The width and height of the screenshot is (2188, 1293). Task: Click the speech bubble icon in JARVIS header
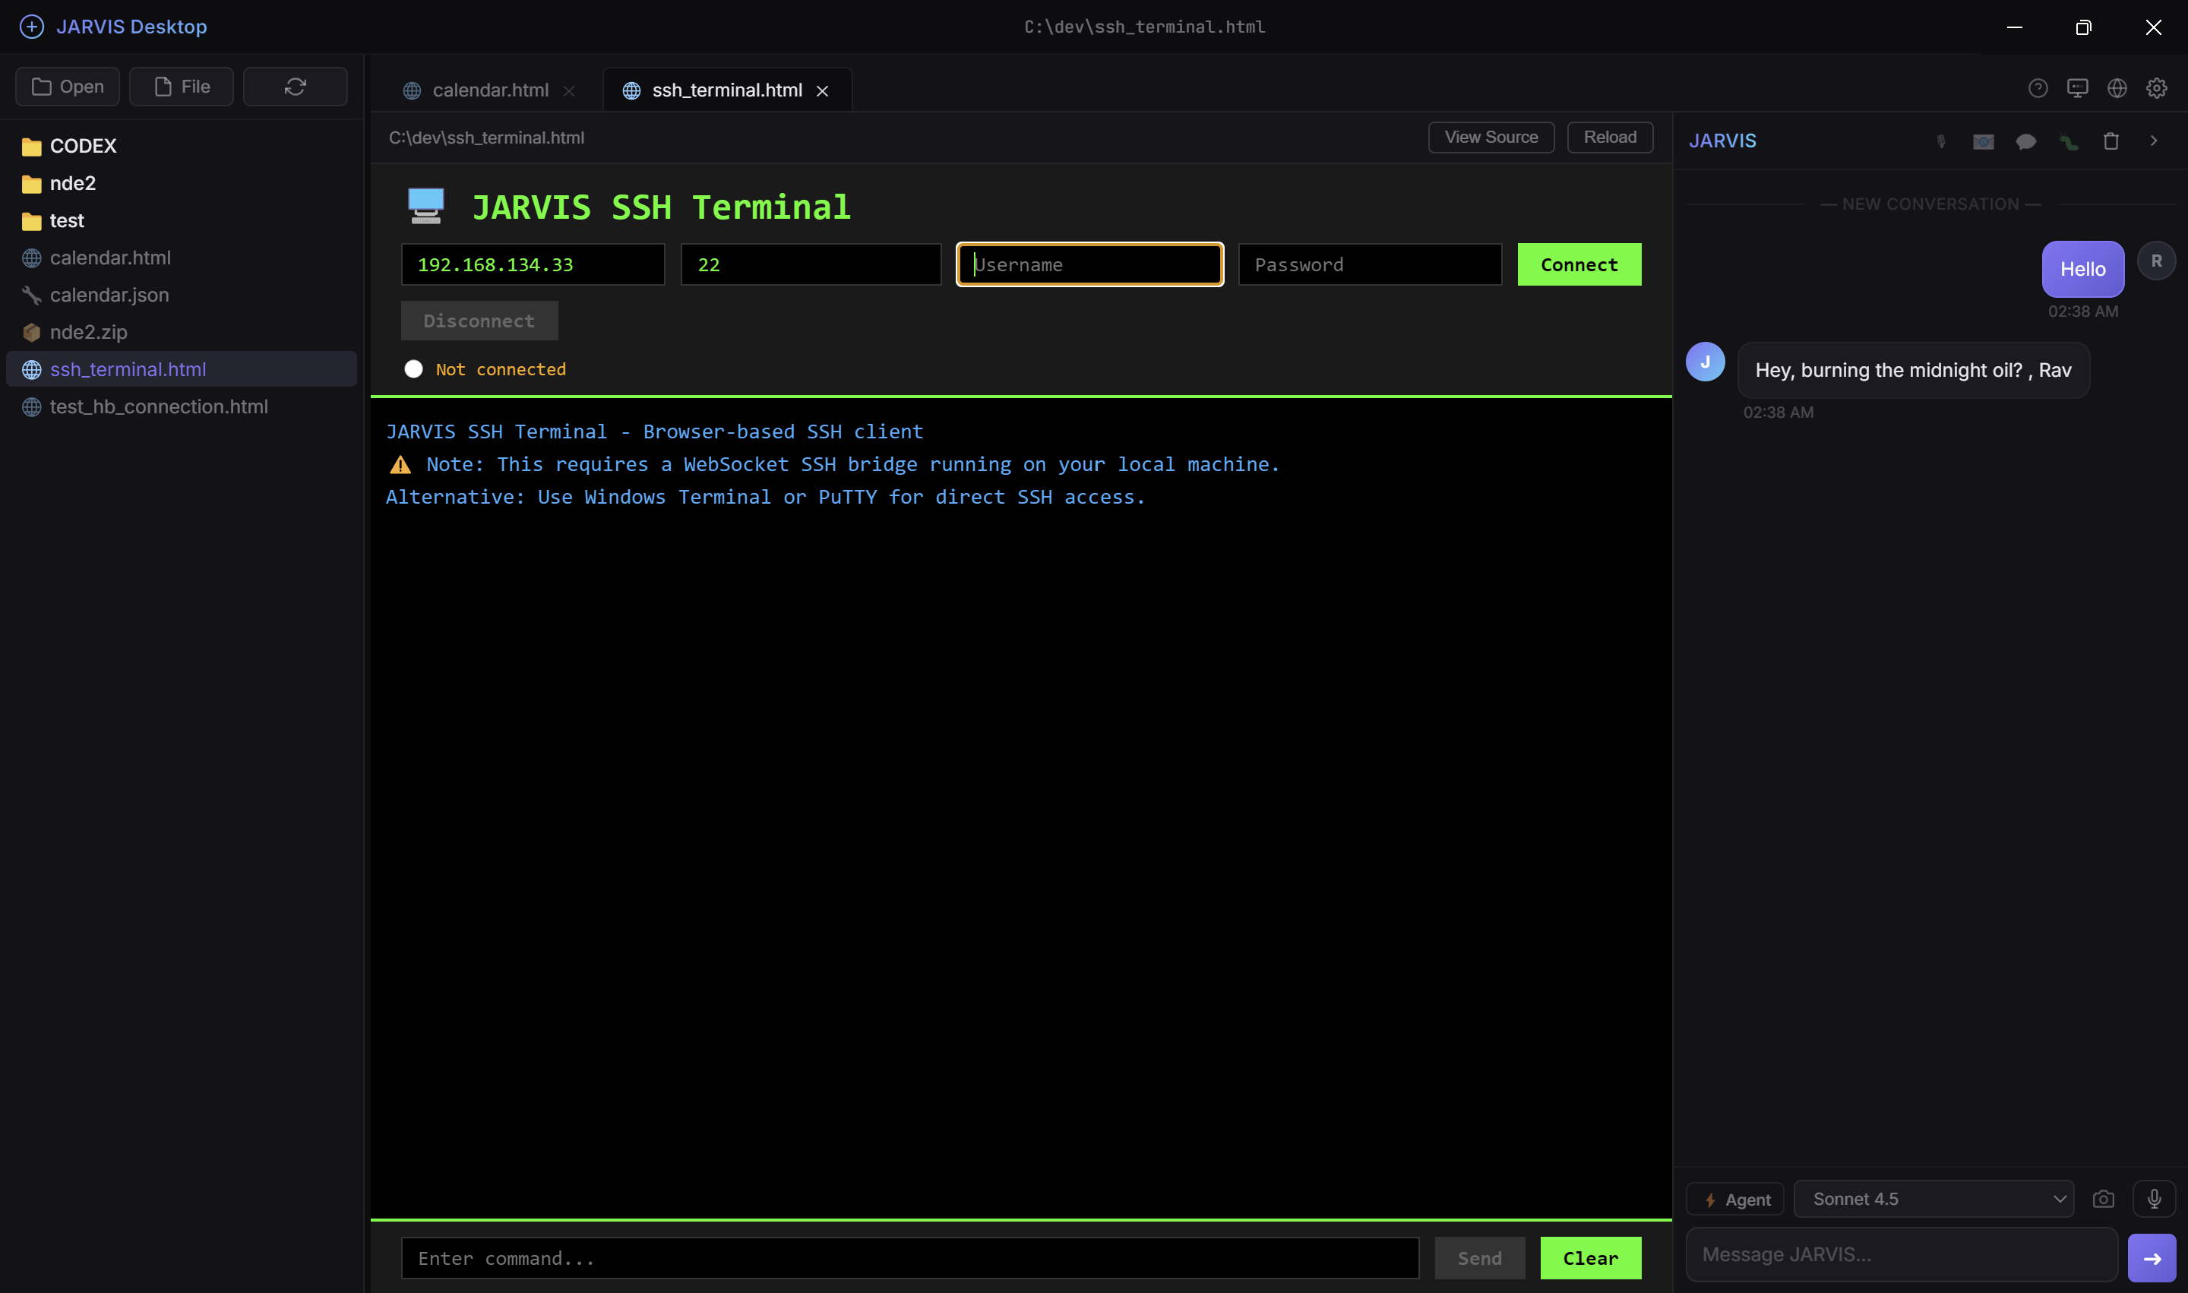[x=2026, y=141]
